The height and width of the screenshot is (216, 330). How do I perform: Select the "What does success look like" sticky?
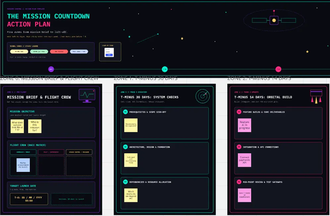tap(17, 126)
